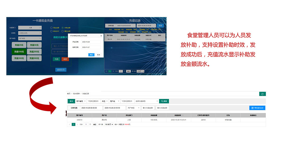Click the 返回主页 button
This screenshot has width=284, height=141.
61,70
